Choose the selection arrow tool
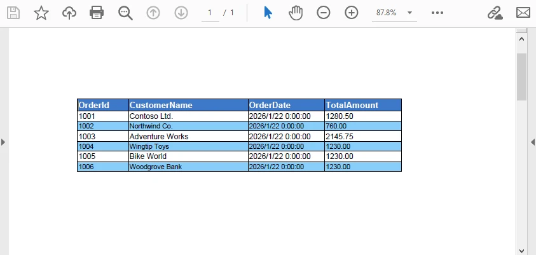The height and width of the screenshot is (255, 536). [x=268, y=13]
